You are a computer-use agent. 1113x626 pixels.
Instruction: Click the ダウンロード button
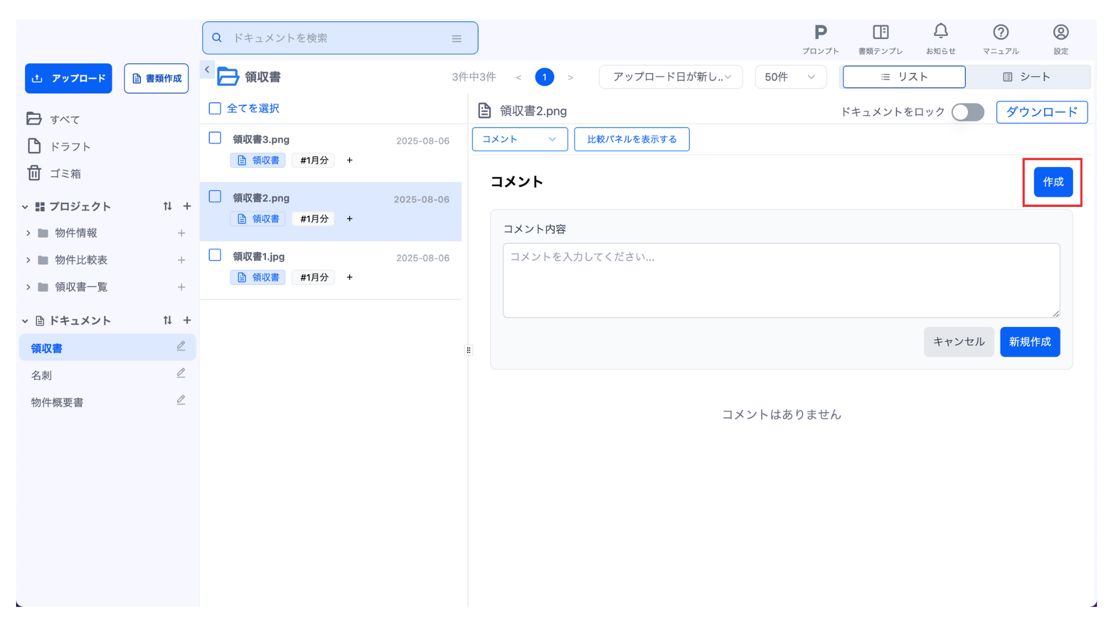coord(1042,112)
